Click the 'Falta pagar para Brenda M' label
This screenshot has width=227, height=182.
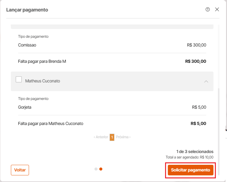click(x=42, y=61)
